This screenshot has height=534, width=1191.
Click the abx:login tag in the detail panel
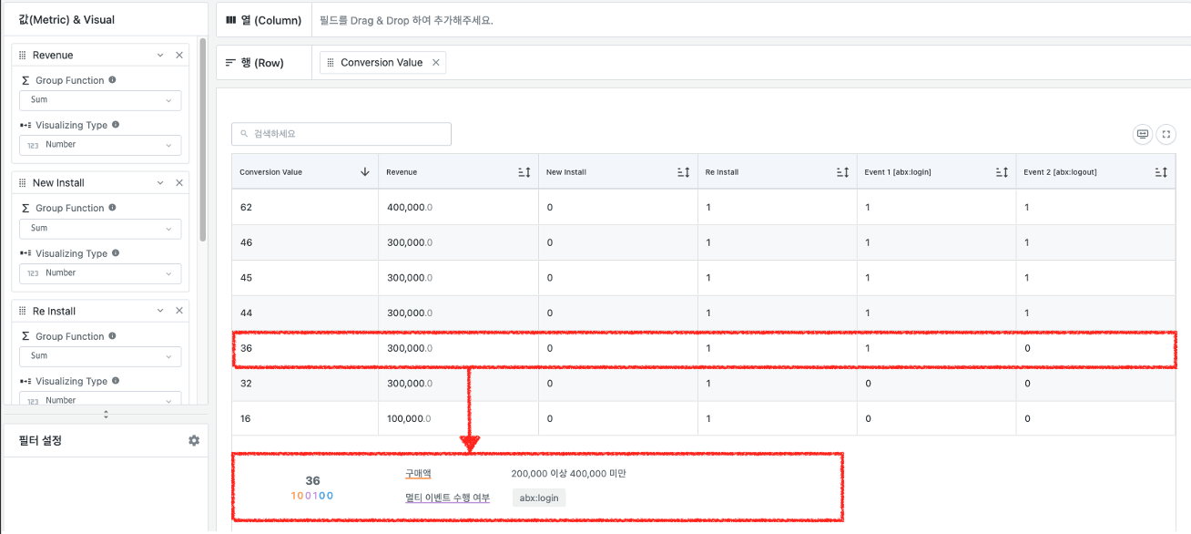(539, 498)
